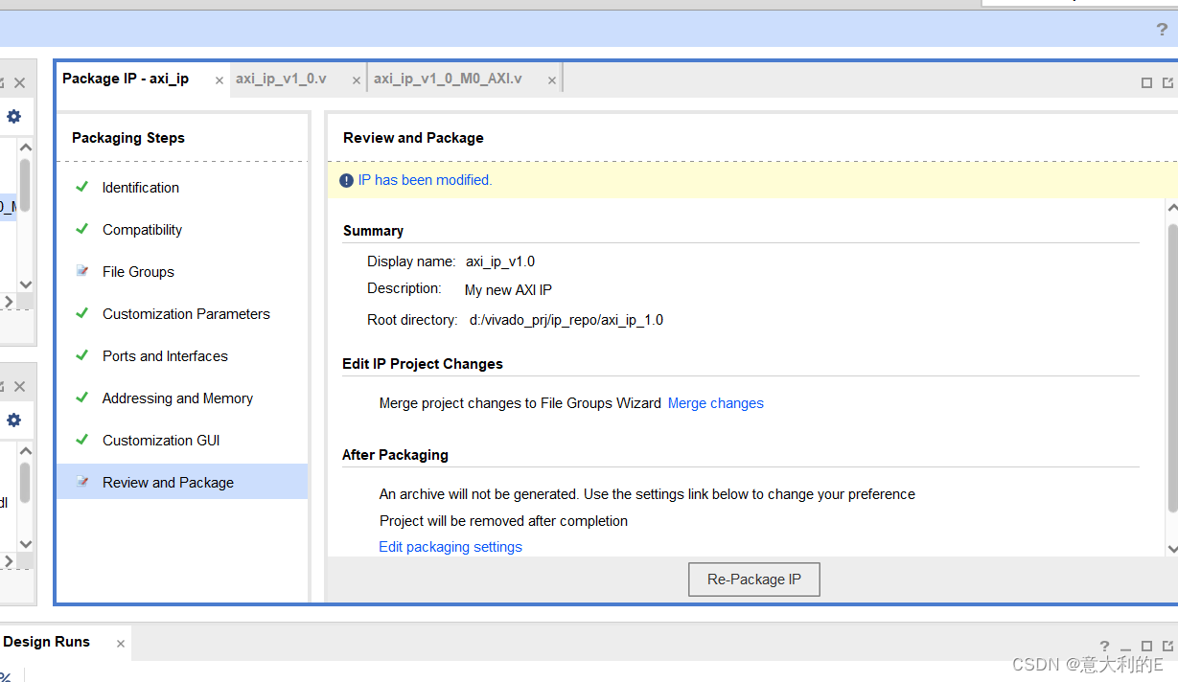Close the lower left side panel
The width and height of the screenshot is (1178, 682).
[19, 387]
